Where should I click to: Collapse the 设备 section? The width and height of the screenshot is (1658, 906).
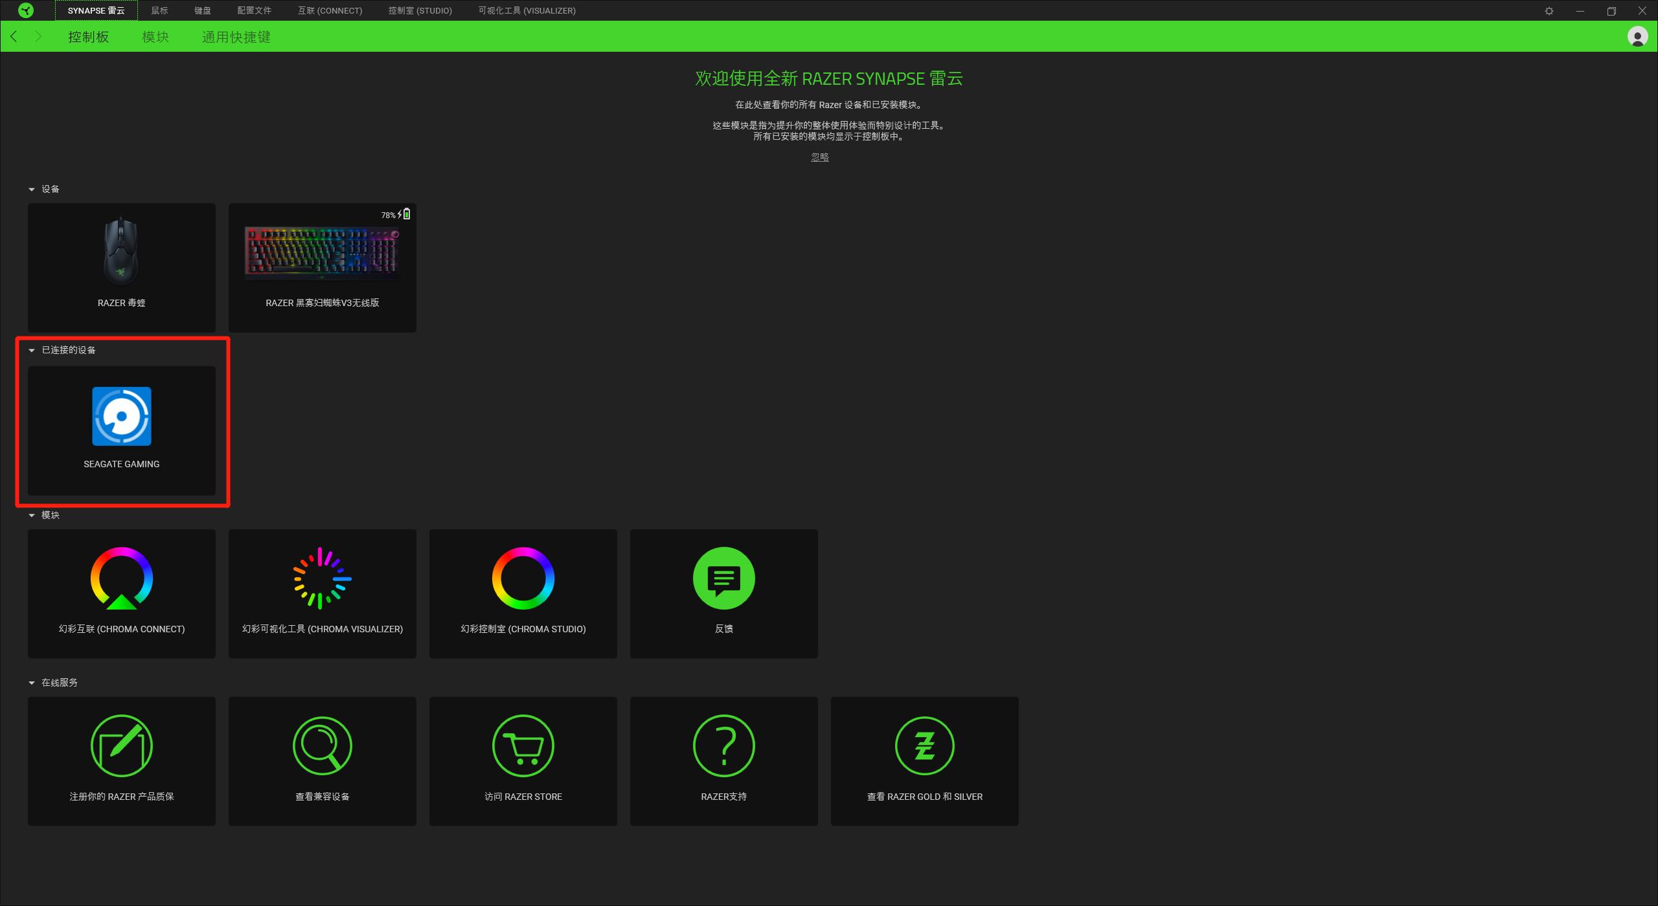pyautogui.click(x=32, y=190)
